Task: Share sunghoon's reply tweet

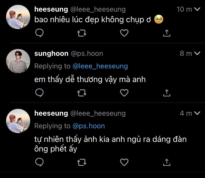Action: pos(167,93)
